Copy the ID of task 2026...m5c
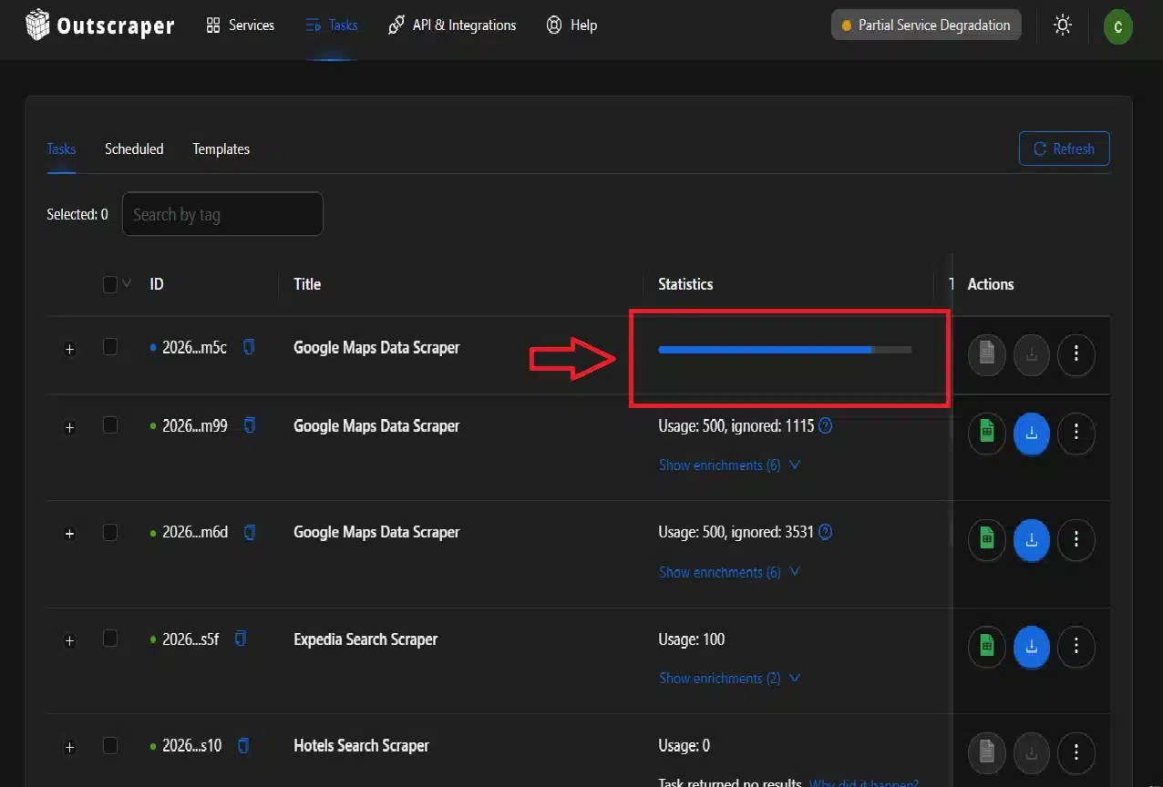This screenshot has height=787, width=1163. [x=249, y=347]
